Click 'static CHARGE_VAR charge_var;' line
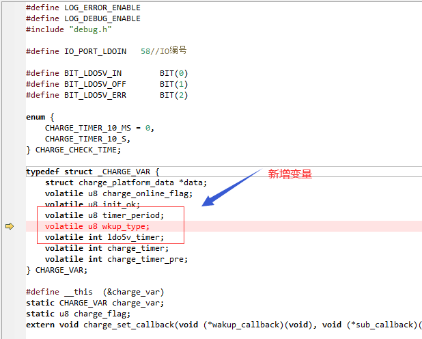This screenshot has width=422, height=339. point(95,303)
